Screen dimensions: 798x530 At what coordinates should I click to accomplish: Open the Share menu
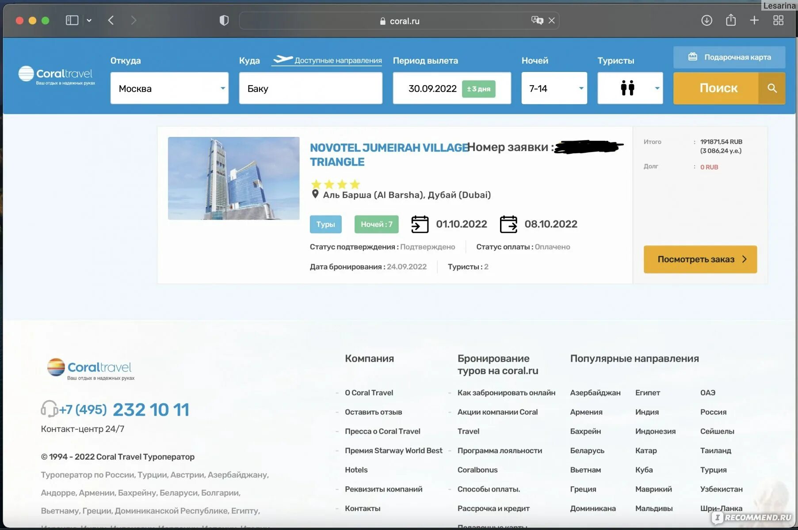[x=731, y=20]
